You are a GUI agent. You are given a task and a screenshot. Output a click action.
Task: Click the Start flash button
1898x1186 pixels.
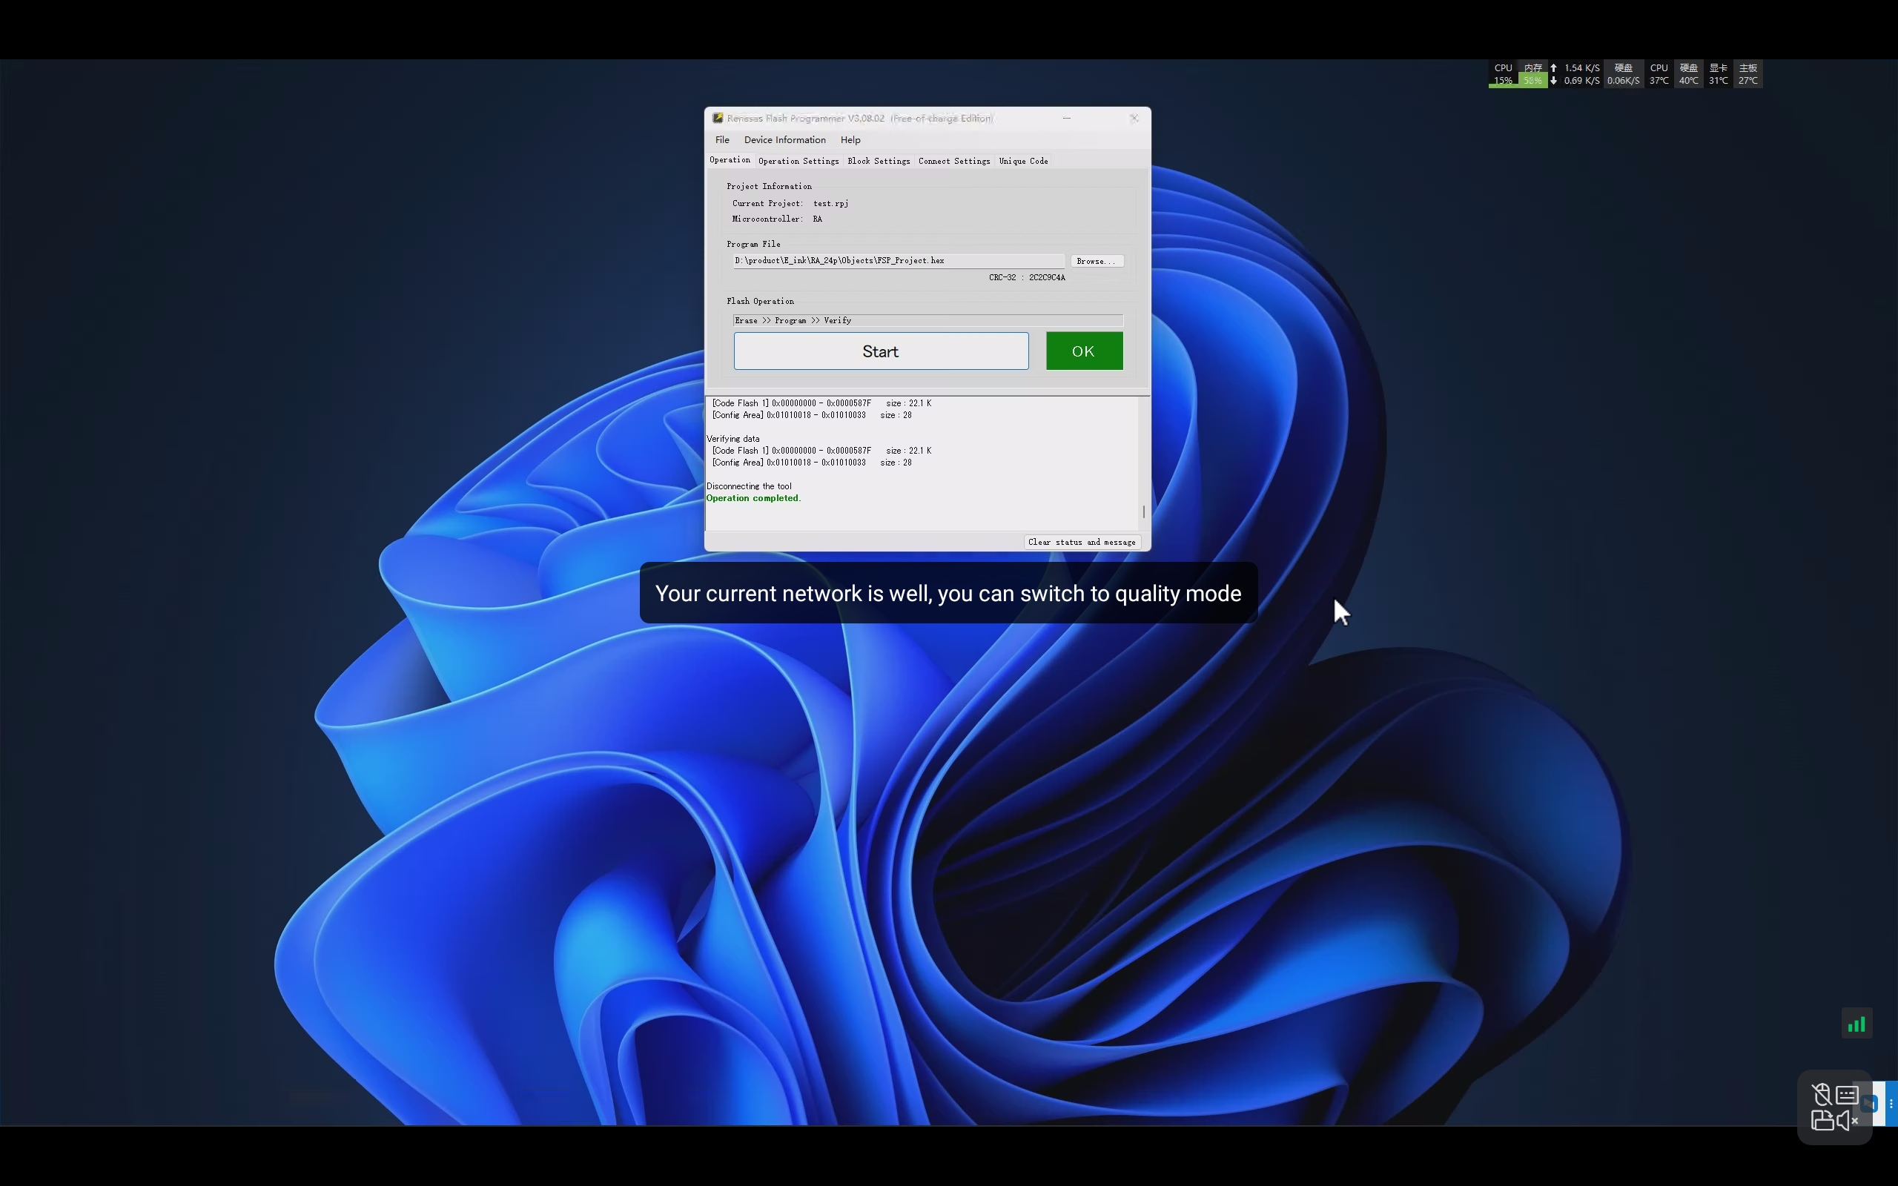(881, 351)
